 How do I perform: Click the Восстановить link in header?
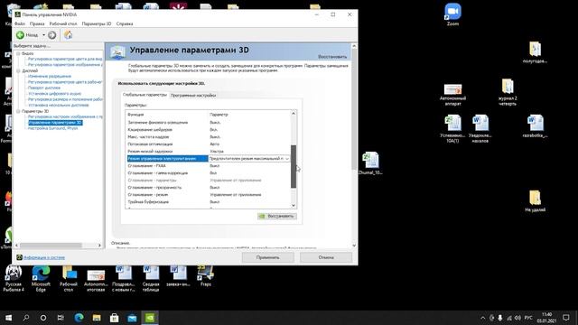tap(332, 57)
